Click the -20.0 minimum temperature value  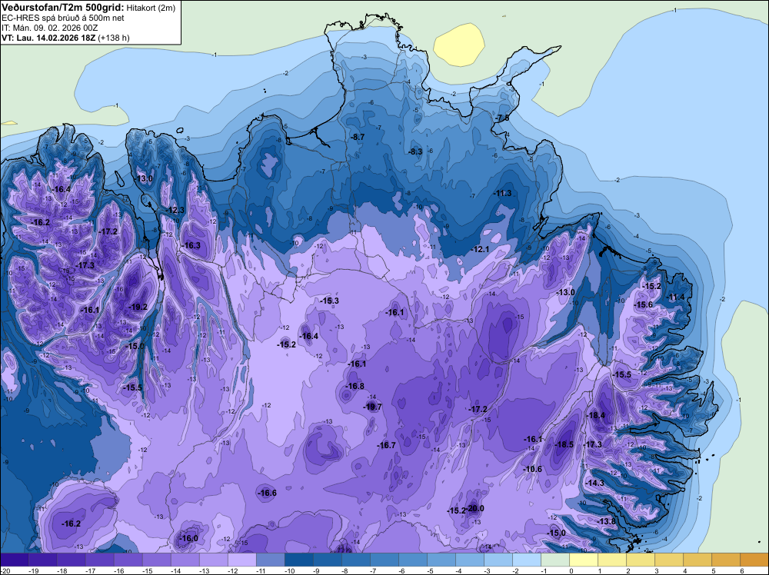tap(474, 508)
